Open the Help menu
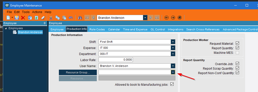The image size is (258, 92). 48,12
